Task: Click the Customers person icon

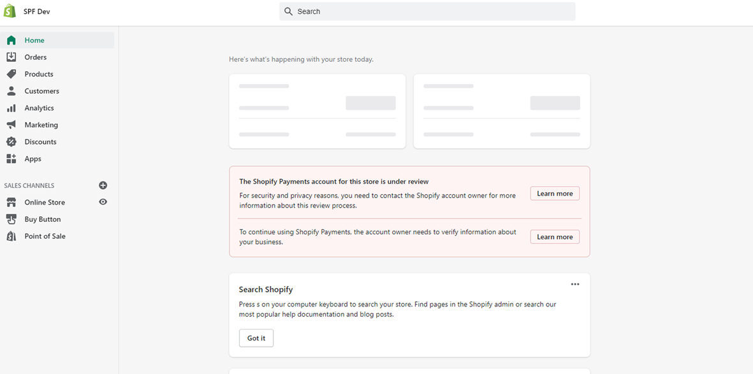Action: tap(11, 91)
